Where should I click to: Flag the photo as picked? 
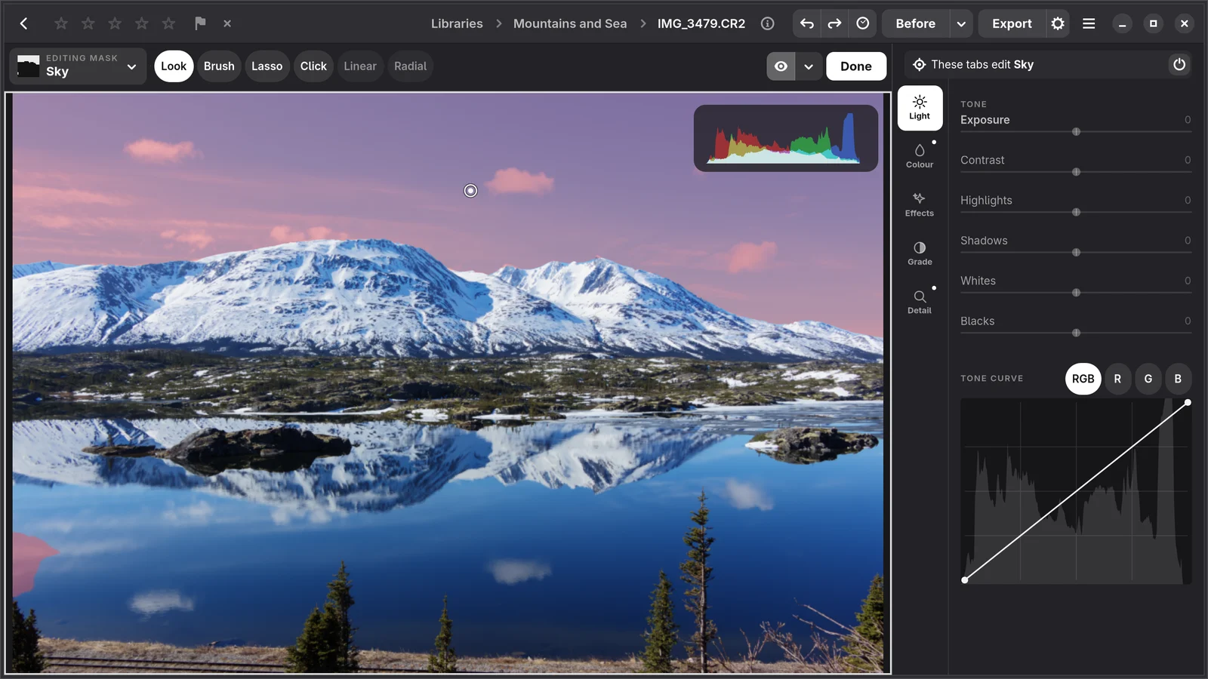pos(200,23)
